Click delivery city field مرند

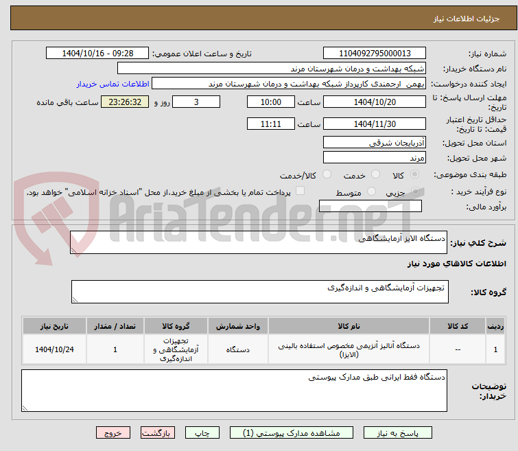tap(375, 158)
